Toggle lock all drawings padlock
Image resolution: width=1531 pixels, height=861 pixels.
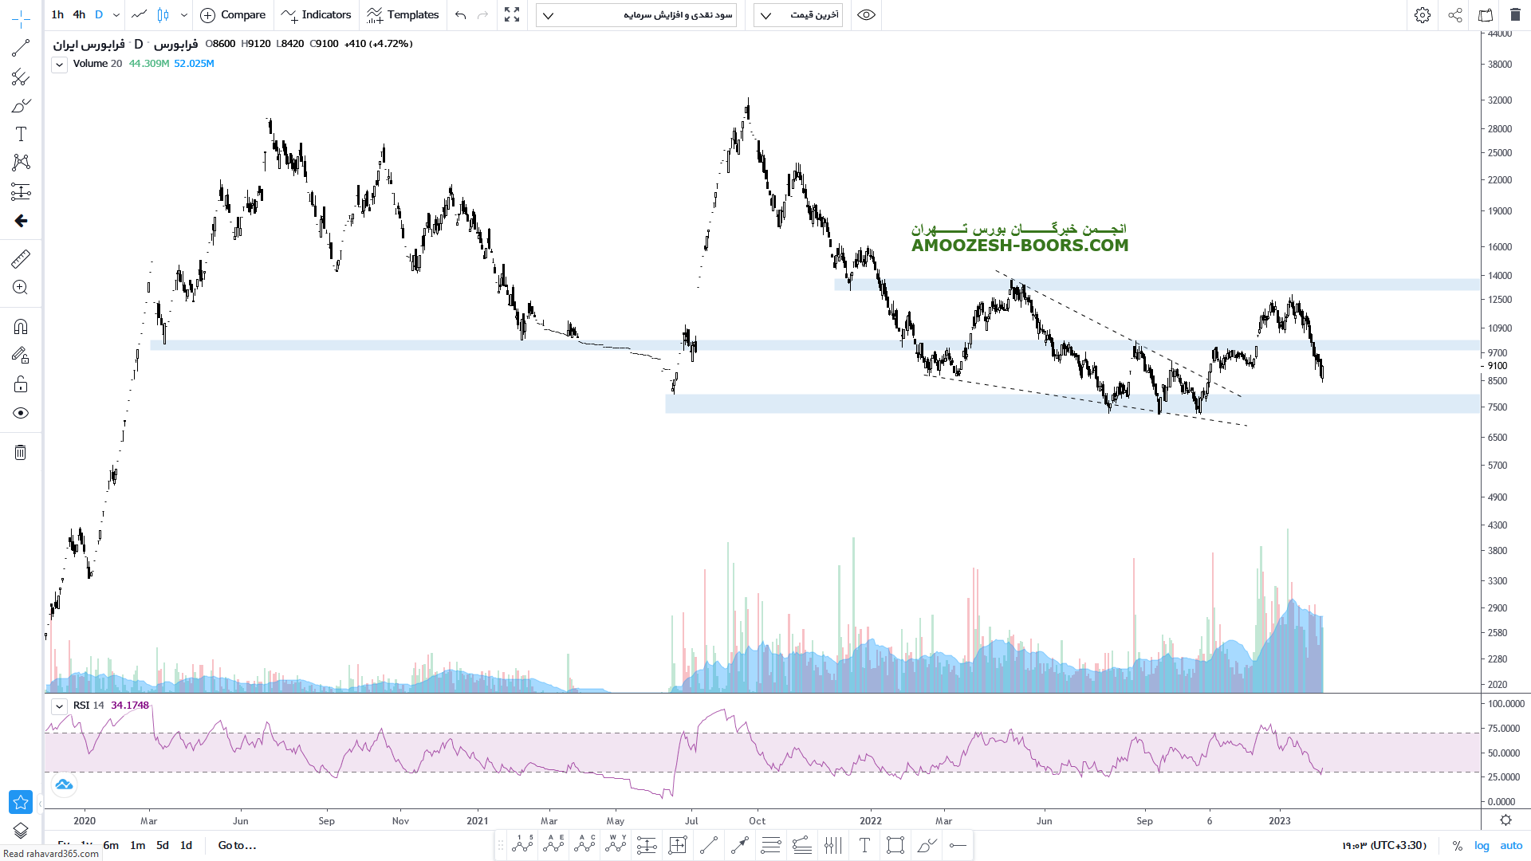click(21, 385)
